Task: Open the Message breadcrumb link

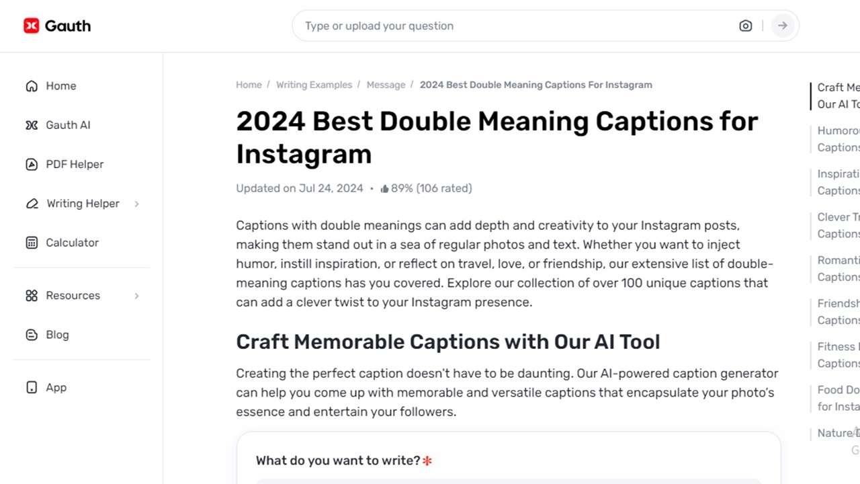Action: tap(386, 85)
